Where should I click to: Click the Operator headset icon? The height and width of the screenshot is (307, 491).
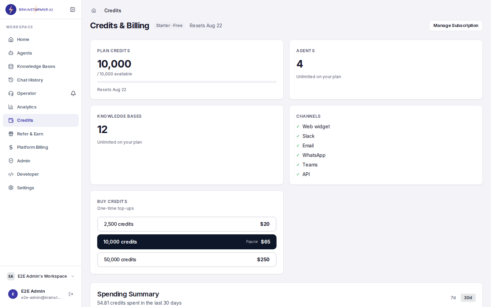(11, 93)
